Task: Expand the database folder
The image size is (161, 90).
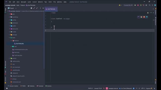Action: tap(9, 23)
